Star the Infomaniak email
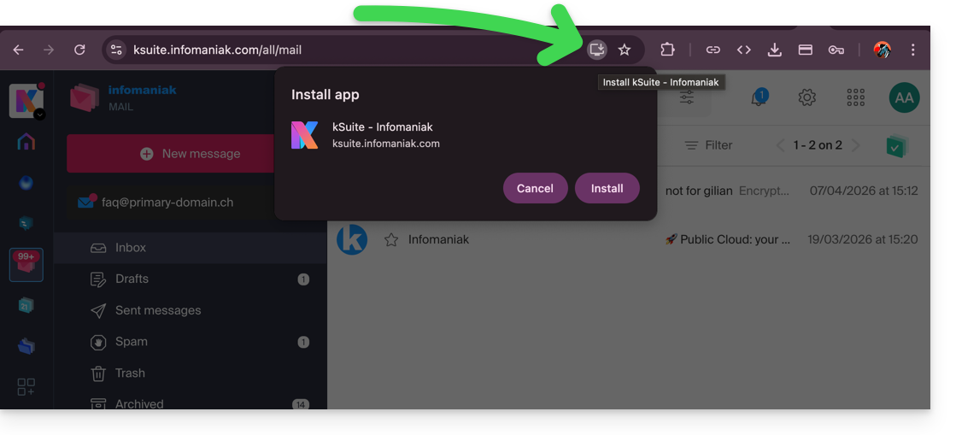Viewport: 956px width, 435px height. pos(391,240)
